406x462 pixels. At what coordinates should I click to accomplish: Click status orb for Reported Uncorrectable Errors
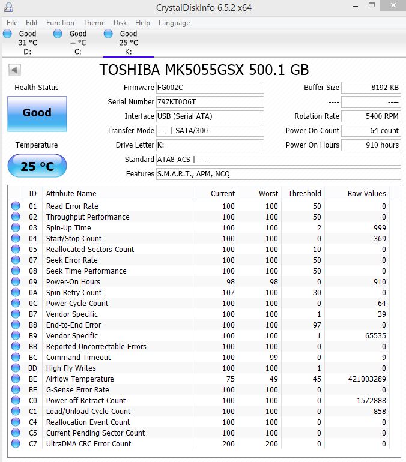[16, 346]
